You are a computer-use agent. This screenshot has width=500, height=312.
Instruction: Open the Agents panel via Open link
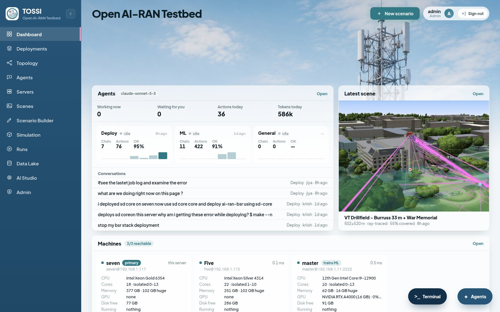pyautogui.click(x=322, y=94)
